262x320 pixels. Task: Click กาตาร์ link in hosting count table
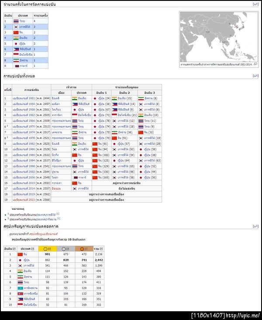(24, 66)
